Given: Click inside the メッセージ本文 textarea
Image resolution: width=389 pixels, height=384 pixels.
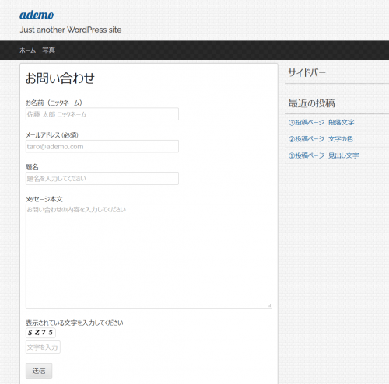Looking at the screenshot, I should 149,256.
